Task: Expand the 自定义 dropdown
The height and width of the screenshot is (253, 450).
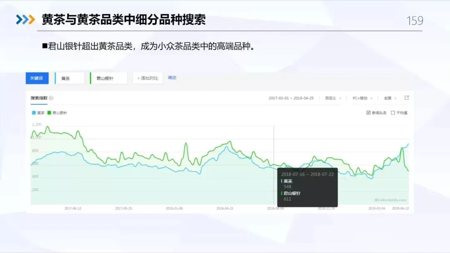Action: tap(333, 98)
